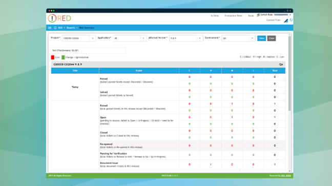This screenshot has height=186, width=332.
Task: Click the RED circle icon in breadcrumb
Action: pyautogui.click(x=55, y=28)
